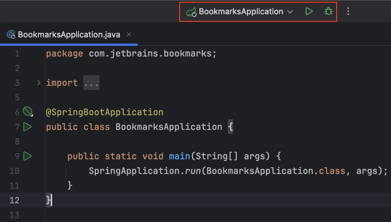Click the Spring Boot run configuration icon
The image size is (391, 222).
(191, 12)
